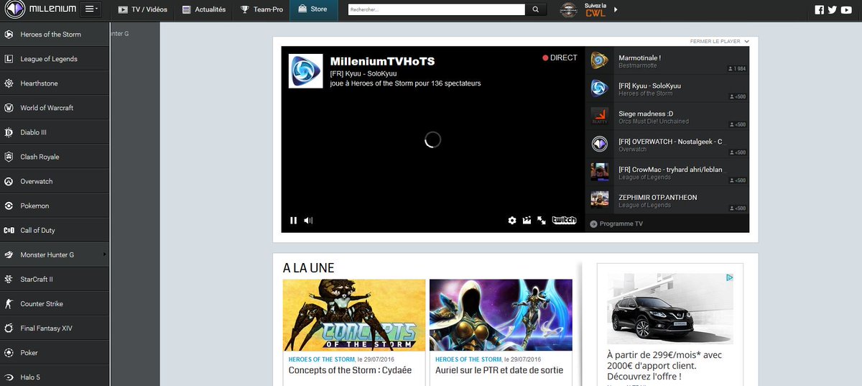Click the StarCraft II sidebar icon
862x386 pixels.
9,279
